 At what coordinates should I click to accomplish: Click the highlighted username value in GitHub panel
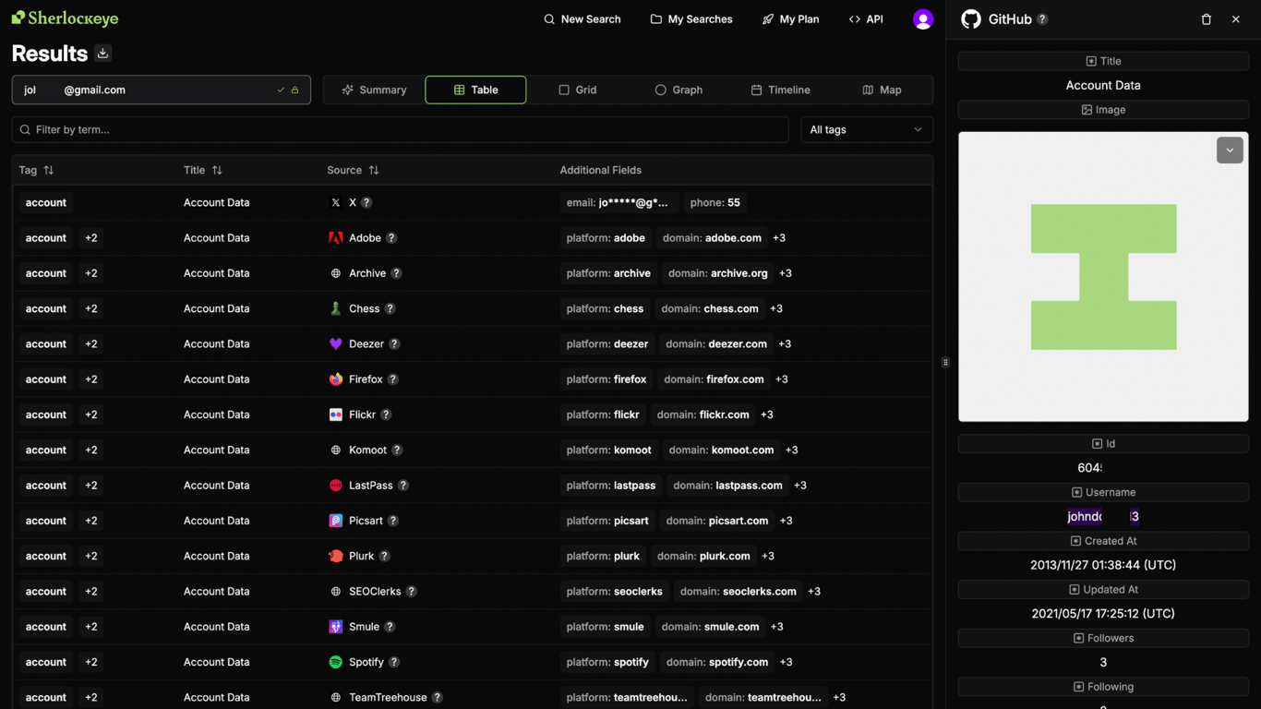[1103, 517]
